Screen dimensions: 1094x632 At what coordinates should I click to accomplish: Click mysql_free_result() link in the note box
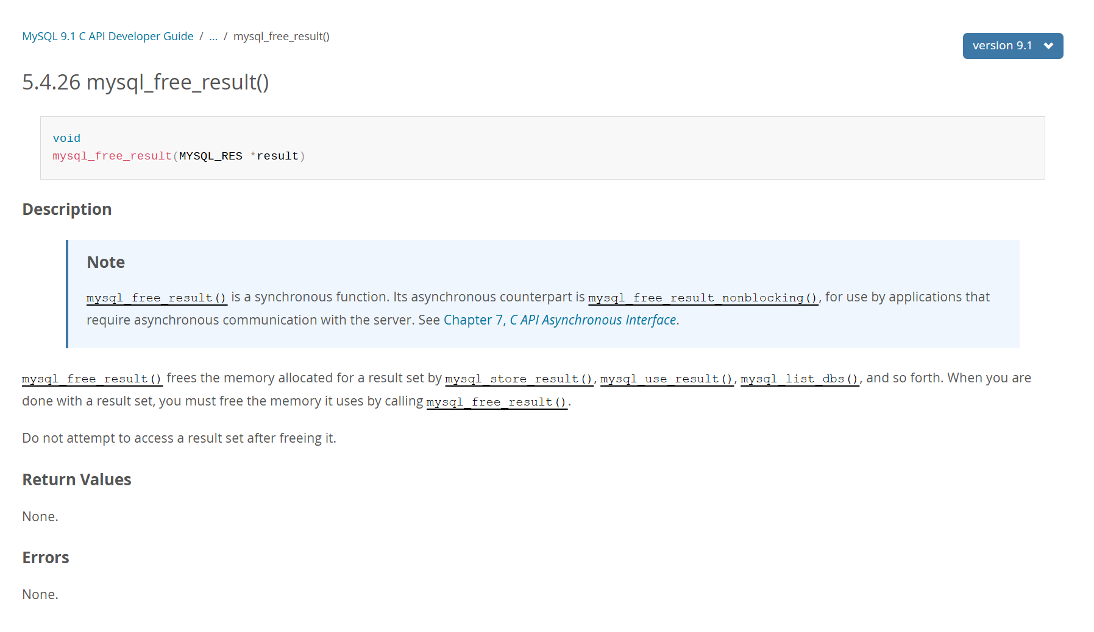pos(157,298)
